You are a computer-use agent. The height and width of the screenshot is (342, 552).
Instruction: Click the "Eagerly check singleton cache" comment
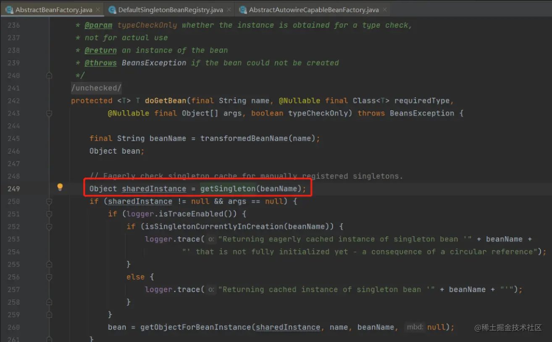246,176
